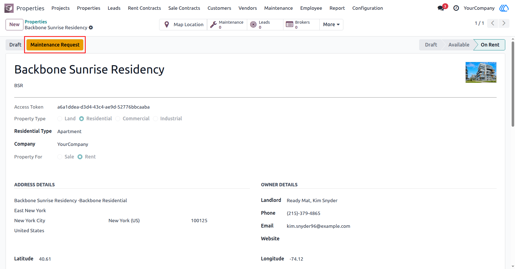Screen dimensions: 515x269
Task: Select the Land property type
Action: (x=60, y=119)
